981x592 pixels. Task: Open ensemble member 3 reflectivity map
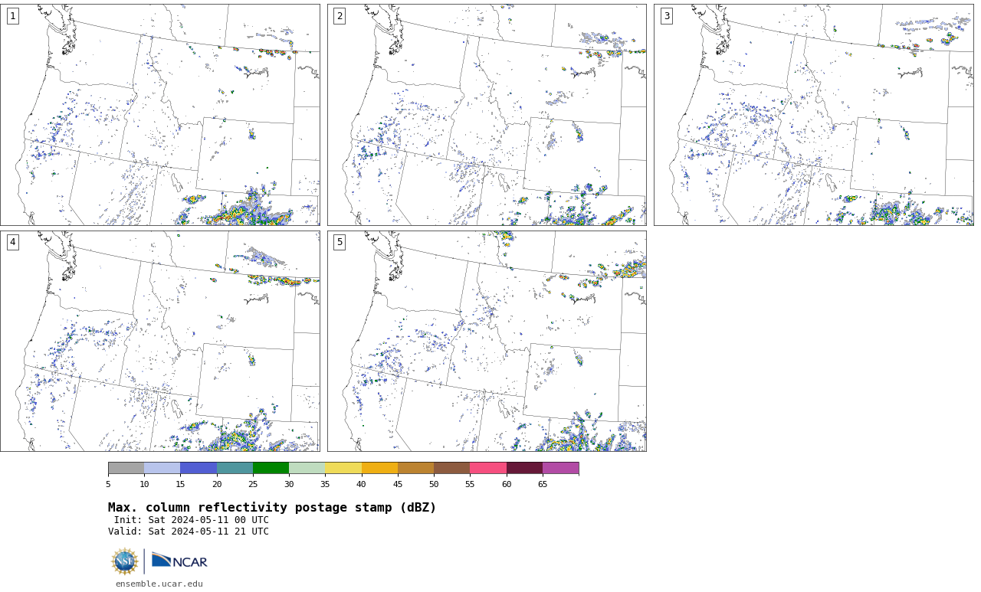click(813, 115)
